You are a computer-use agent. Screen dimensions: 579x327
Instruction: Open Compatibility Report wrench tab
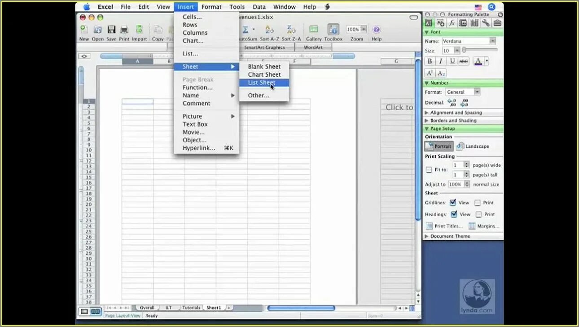tap(485, 23)
